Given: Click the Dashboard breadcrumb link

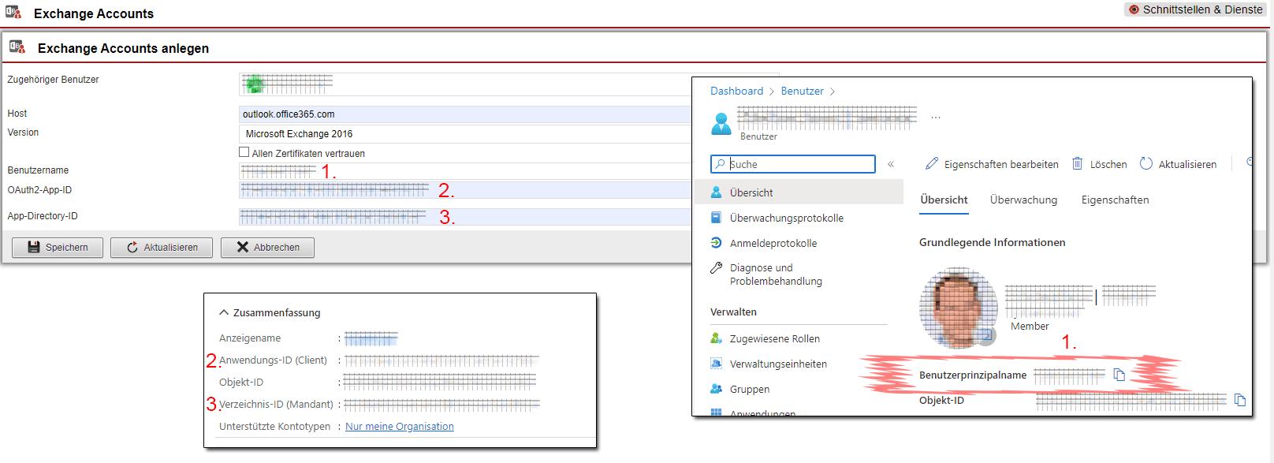Looking at the screenshot, I should click(x=736, y=91).
